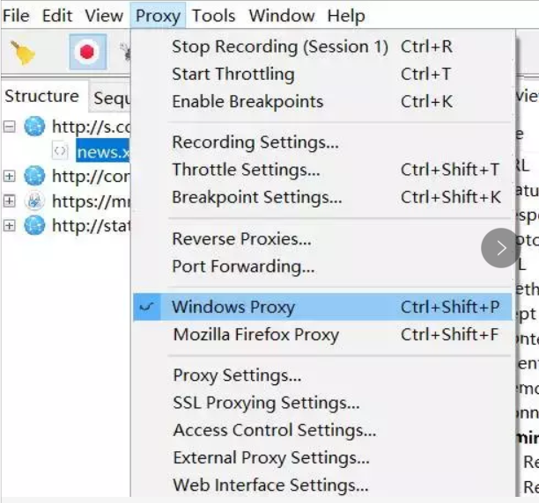Viewport: 539px width, 503px height.
Task: Click the globe icon beside http://stat host
Action: click(35, 226)
